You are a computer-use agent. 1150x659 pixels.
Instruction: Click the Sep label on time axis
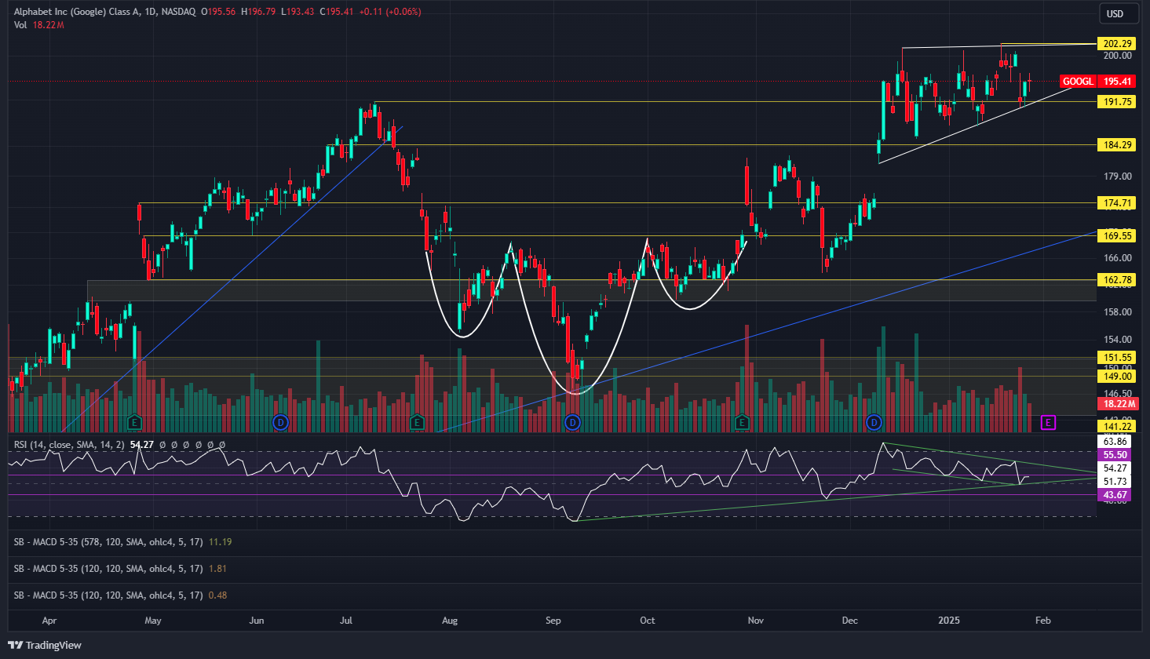(553, 621)
